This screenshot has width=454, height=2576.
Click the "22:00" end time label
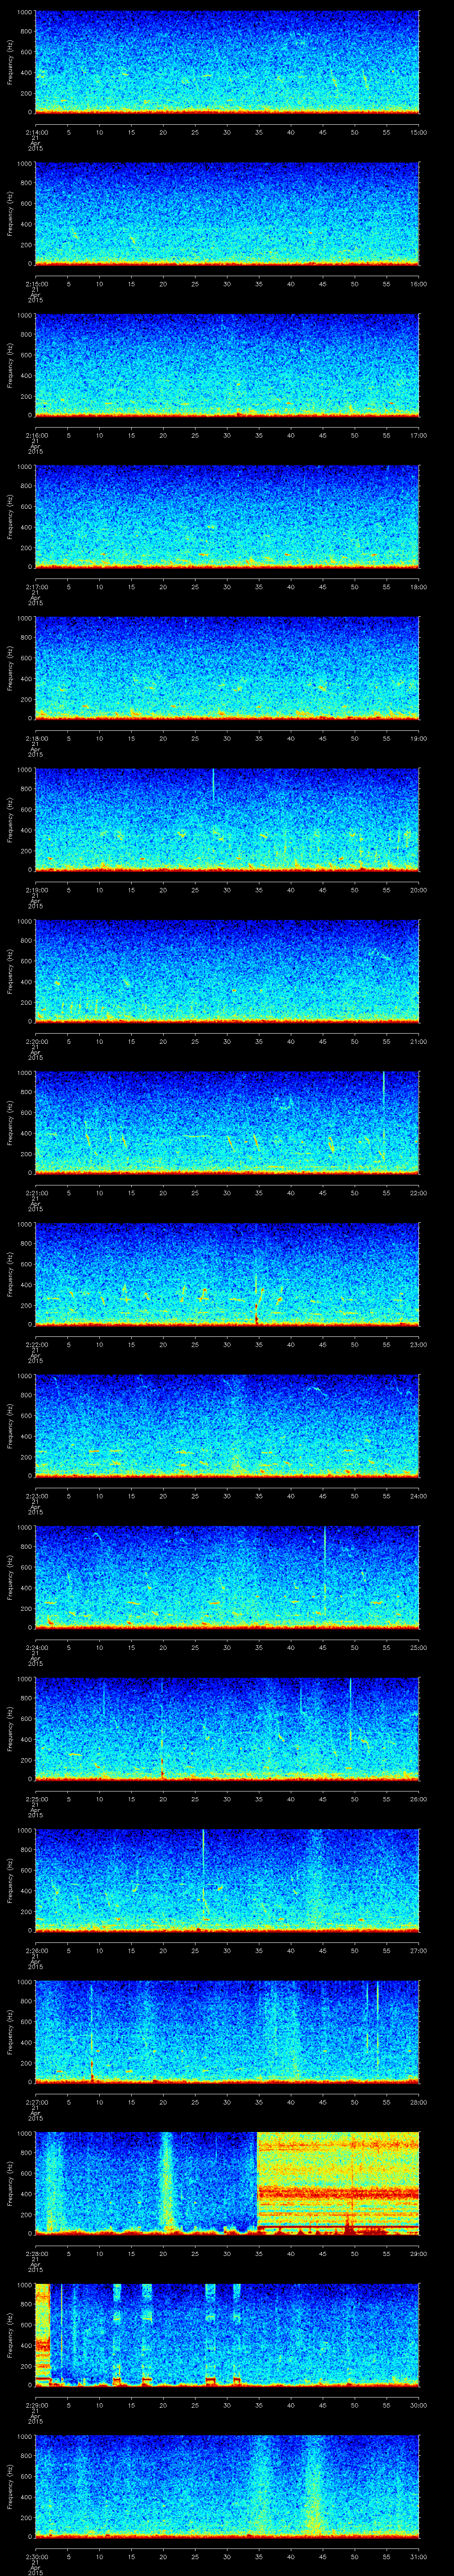click(419, 1193)
